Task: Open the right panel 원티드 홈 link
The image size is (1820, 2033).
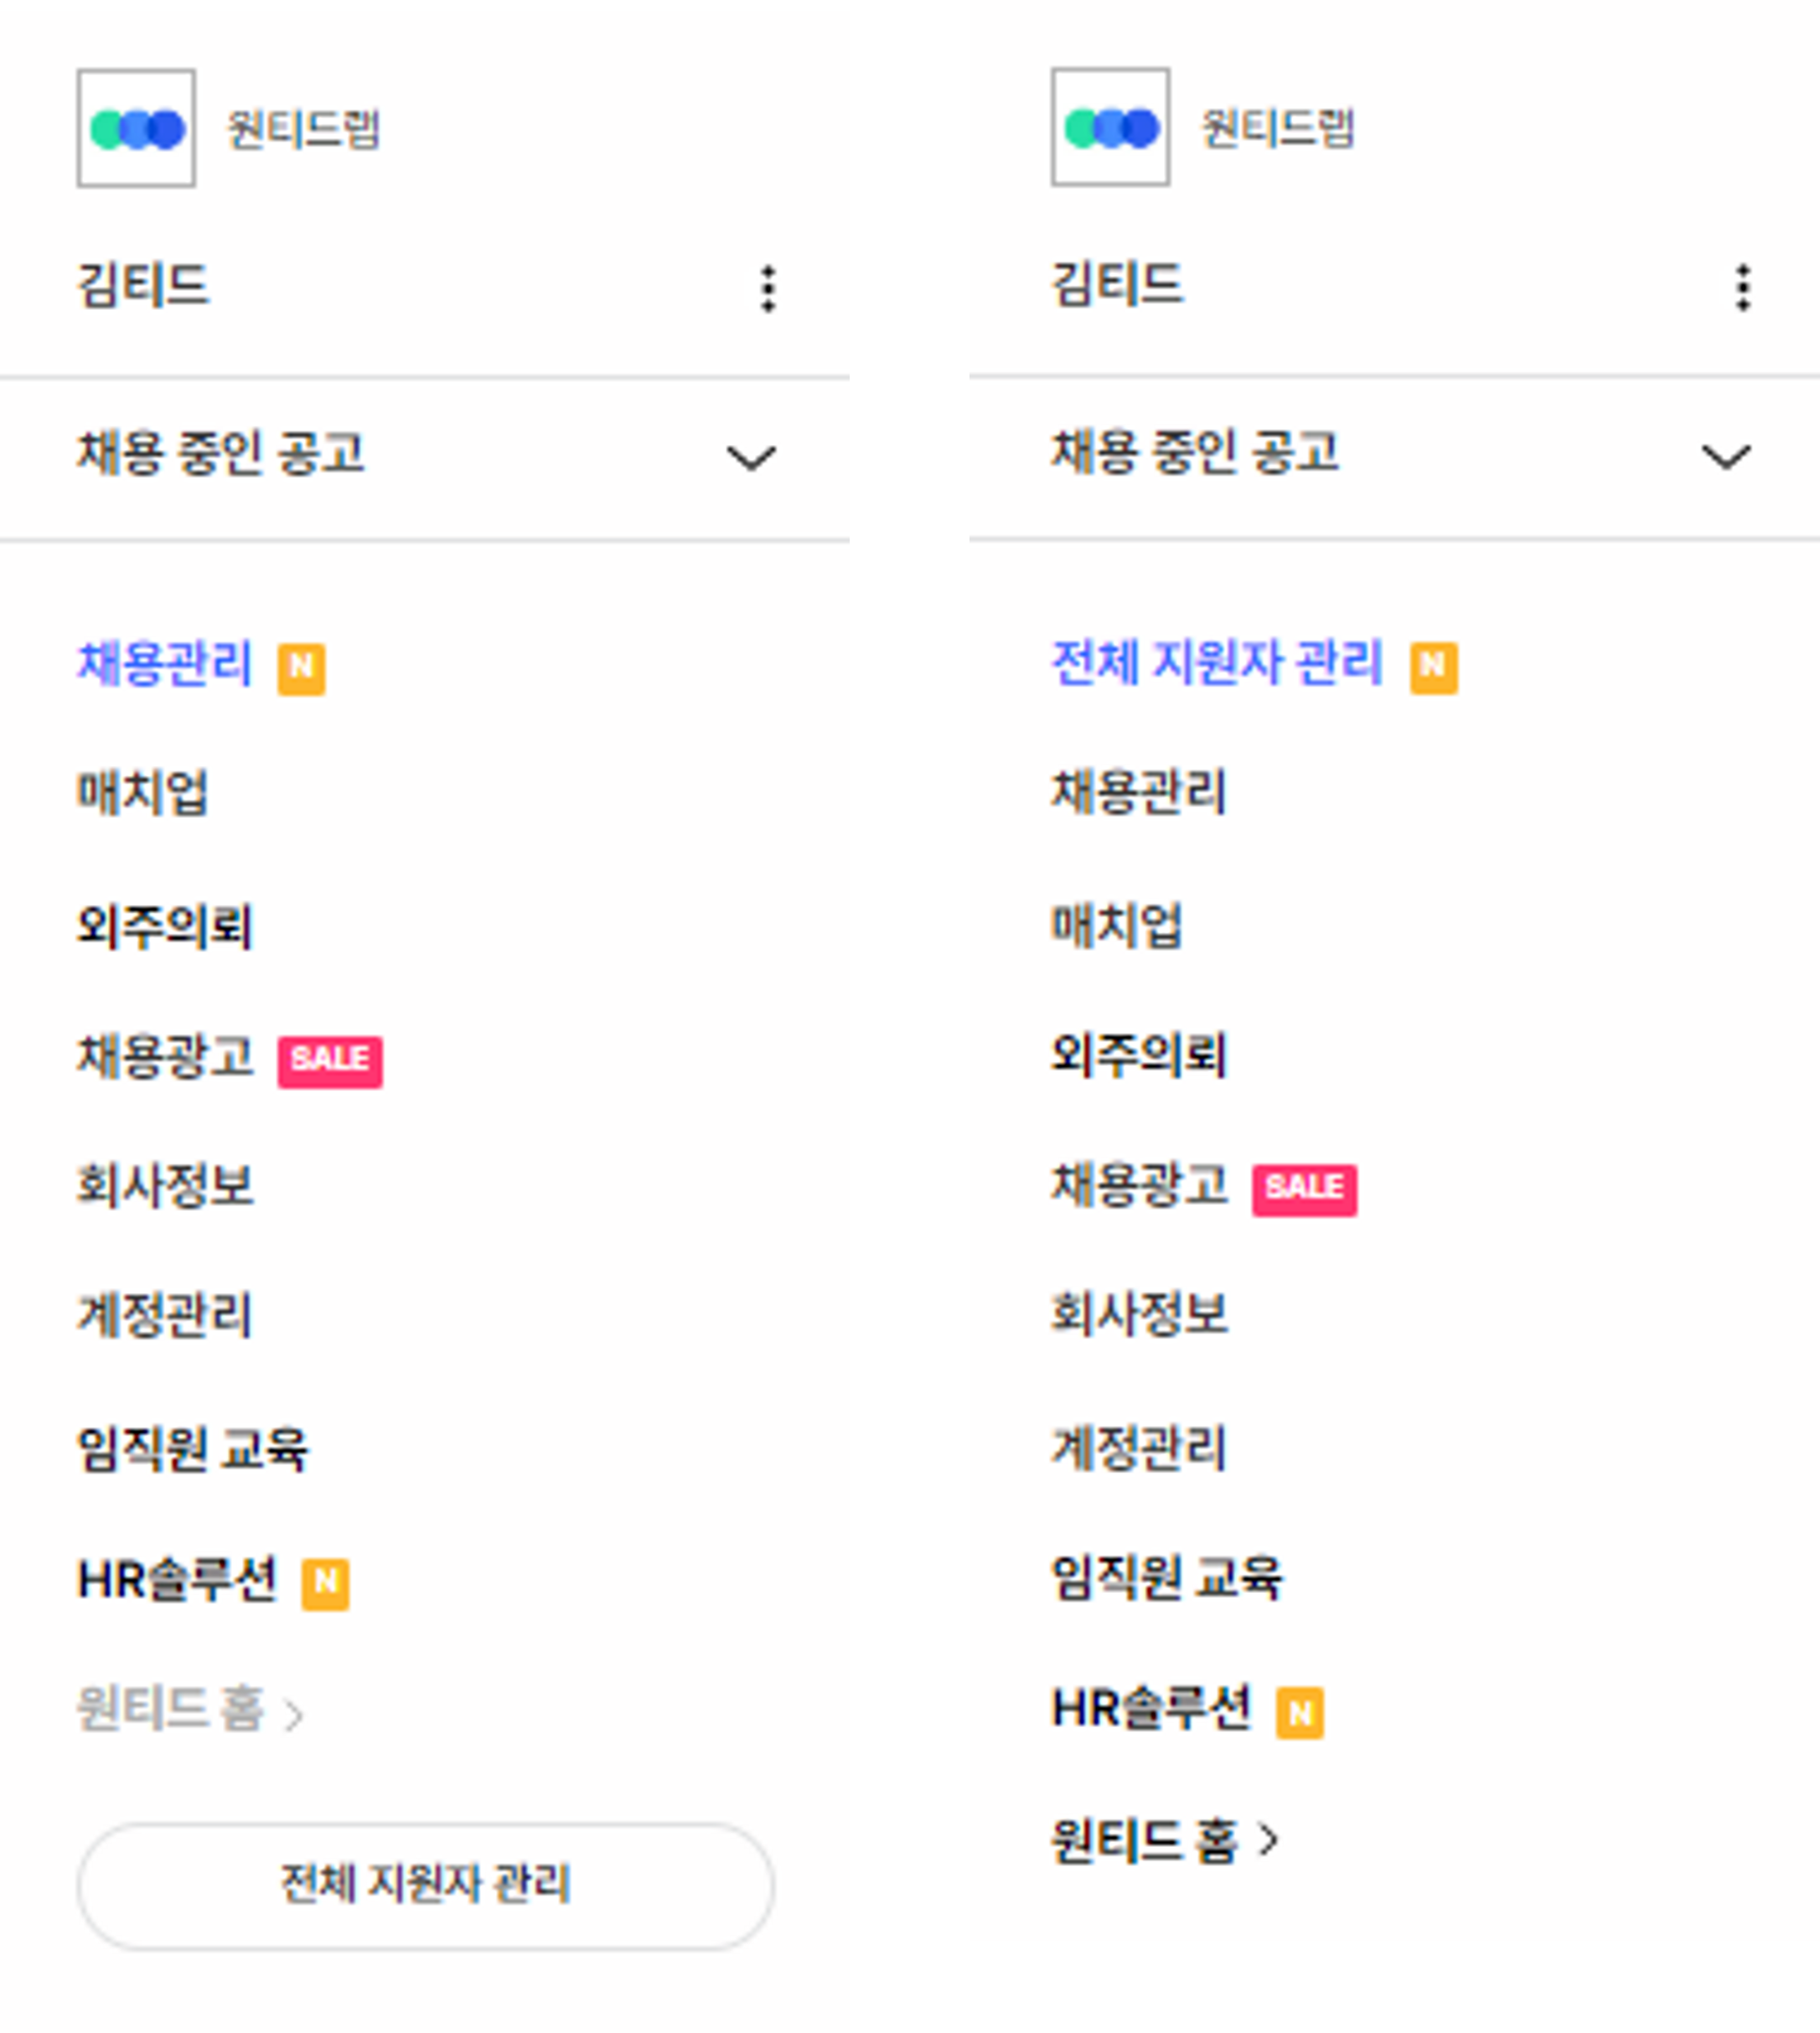Action: tap(1165, 1840)
